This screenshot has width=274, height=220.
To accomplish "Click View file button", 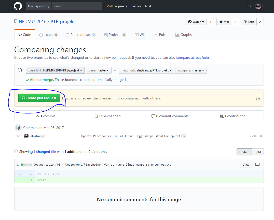I will click(x=246, y=165).
